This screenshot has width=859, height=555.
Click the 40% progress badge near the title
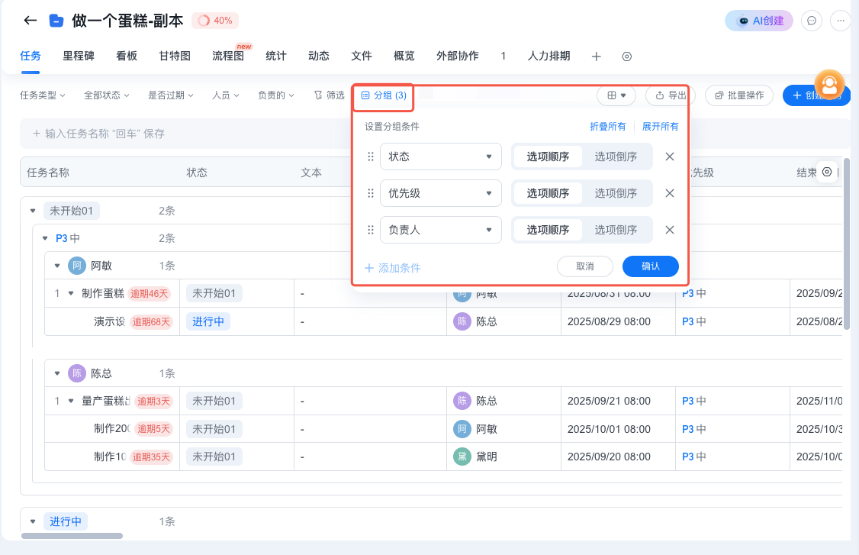point(216,21)
